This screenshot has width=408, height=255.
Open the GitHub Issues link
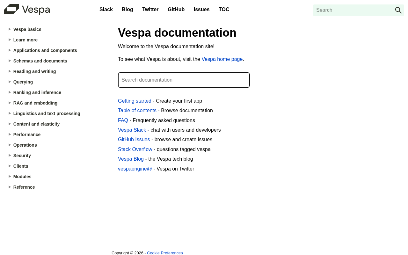[x=134, y=140]
